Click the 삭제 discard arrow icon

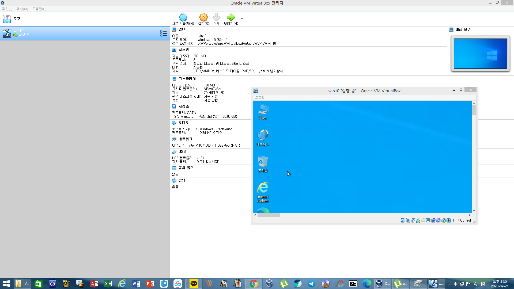click(x=216, y=19)
